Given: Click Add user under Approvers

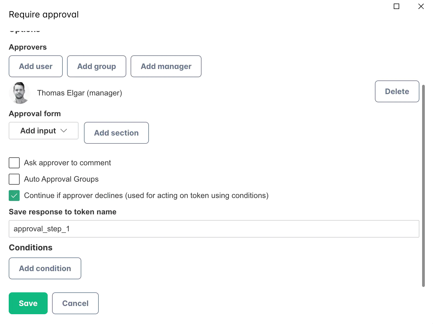Looking at the screenshot, I should tap(35, 66).
